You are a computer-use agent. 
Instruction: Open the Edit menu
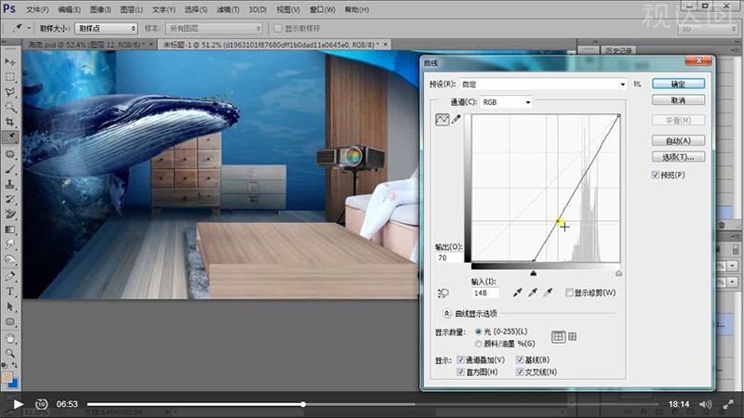(x=69, y=9)
